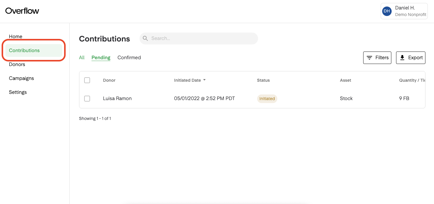The image size is (434, 204).
Task: Click the Asset column header
Action: 345,80
